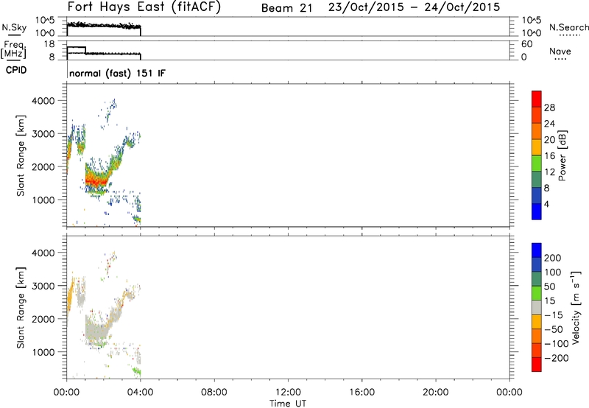Image resolution: width=589 pixels, height=408 pixels.
Task: Click the "CPID" row label
Action: coord(16,70)
